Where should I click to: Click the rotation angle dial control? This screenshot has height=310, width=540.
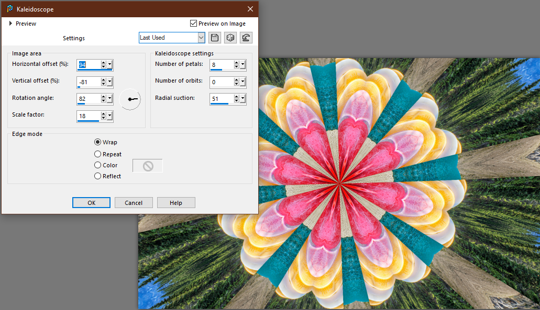click(130, 99)
